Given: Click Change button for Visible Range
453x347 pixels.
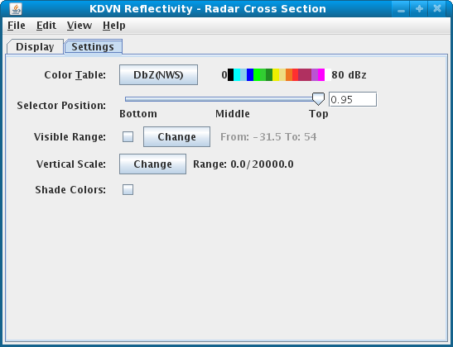Looking at the screenshot, I should tap(176, 136).
